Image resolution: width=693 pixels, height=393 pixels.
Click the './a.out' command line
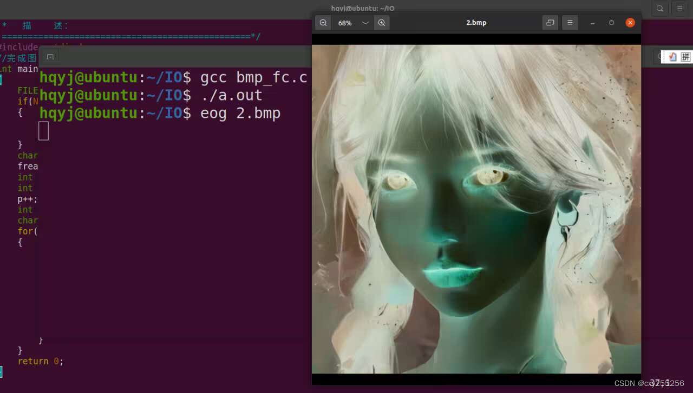[x=231, y=96]
